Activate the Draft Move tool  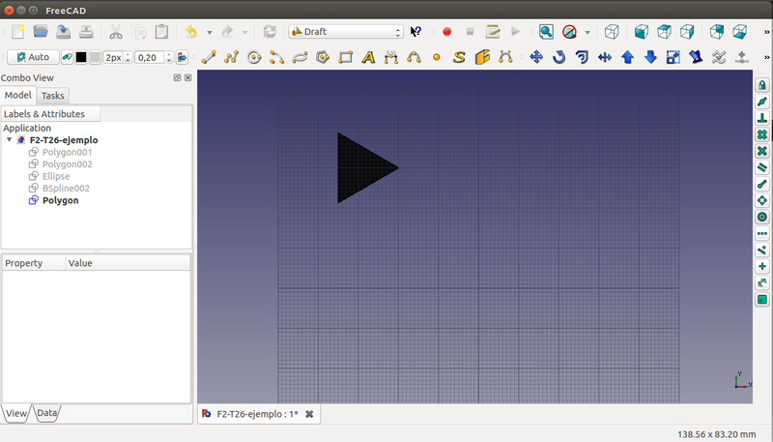tap(536, 57)
